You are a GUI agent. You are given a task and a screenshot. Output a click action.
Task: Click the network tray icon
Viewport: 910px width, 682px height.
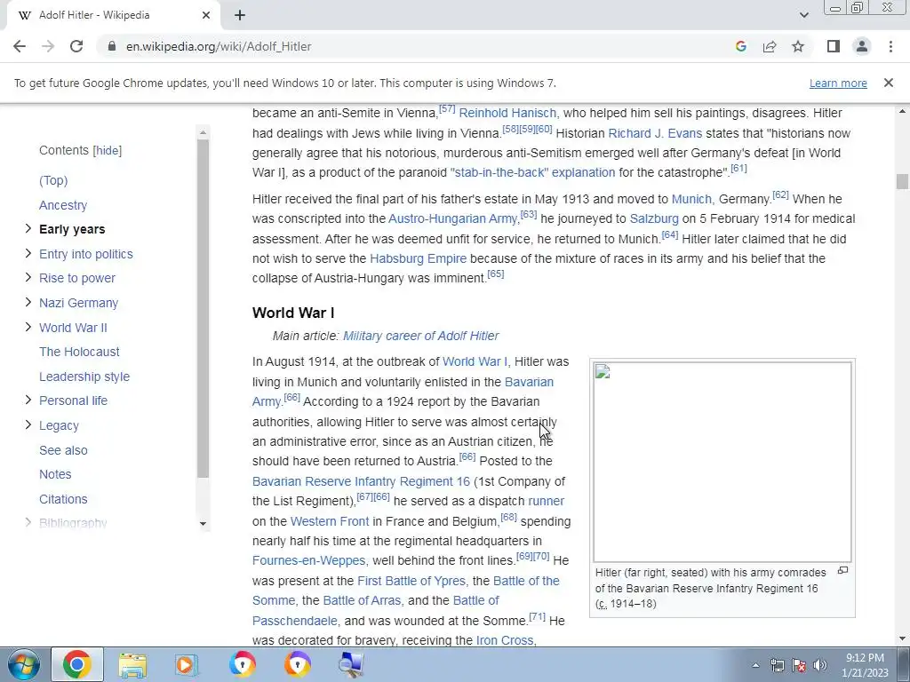coord(777,665)
